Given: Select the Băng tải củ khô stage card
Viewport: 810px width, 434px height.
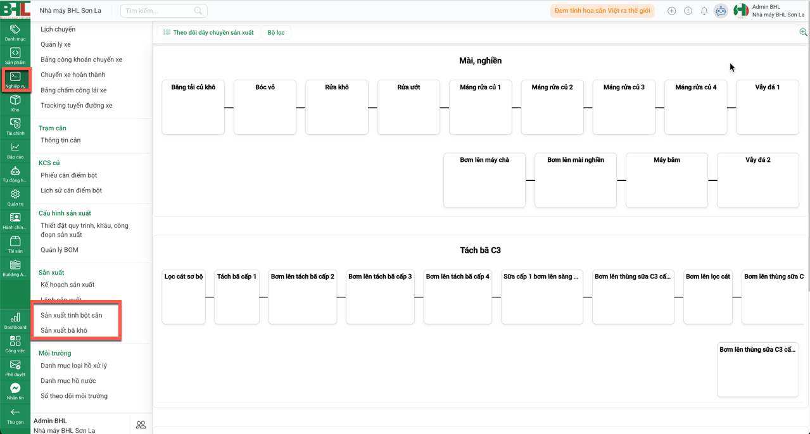Looking at the screenshot, I should [193, 107].
